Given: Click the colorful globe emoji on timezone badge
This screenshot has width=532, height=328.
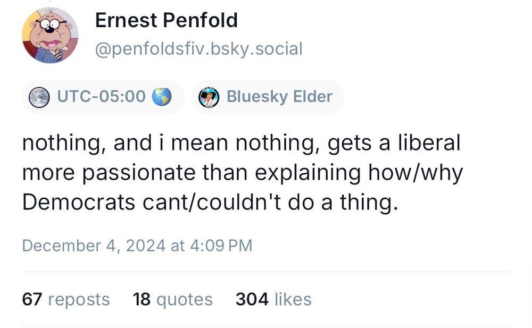Looking at the screenshot, I should 163,96.
